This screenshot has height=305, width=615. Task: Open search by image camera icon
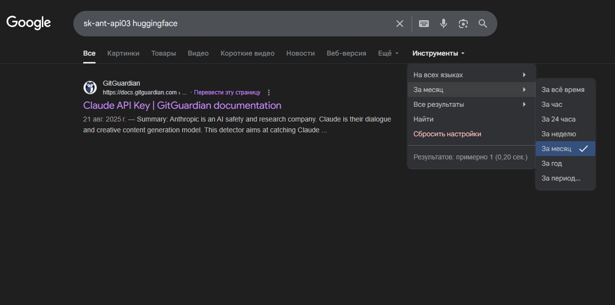coord(463,24)
